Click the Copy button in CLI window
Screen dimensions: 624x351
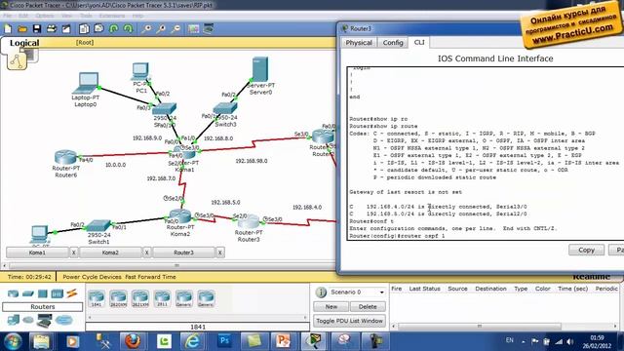[x=586, y=250]
